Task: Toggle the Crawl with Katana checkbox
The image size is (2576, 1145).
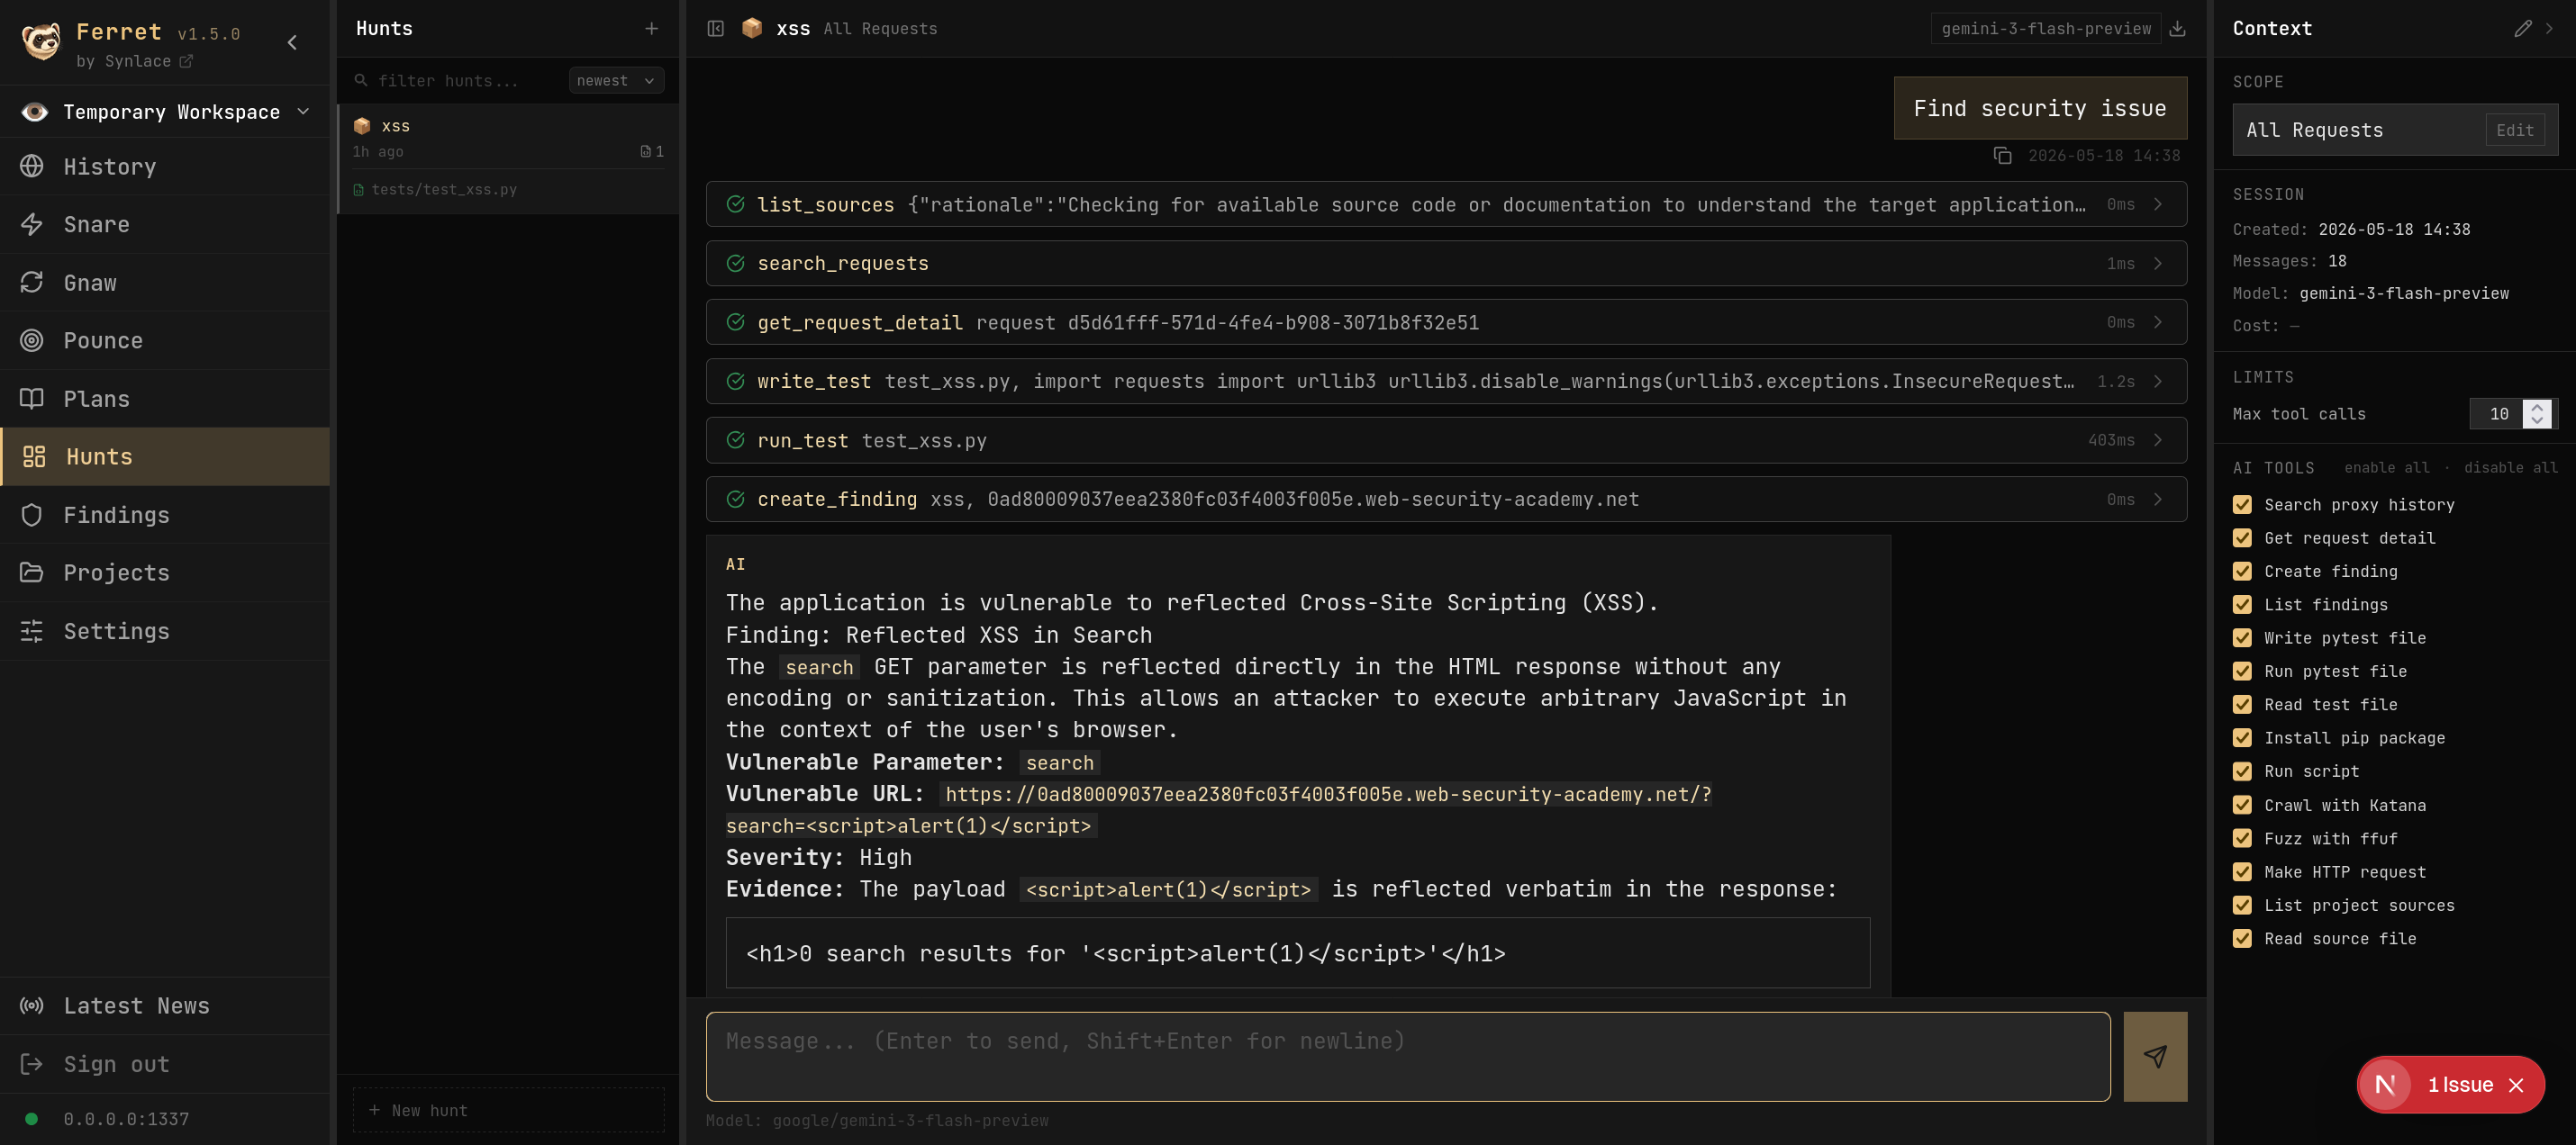Action: (2242, 806)
